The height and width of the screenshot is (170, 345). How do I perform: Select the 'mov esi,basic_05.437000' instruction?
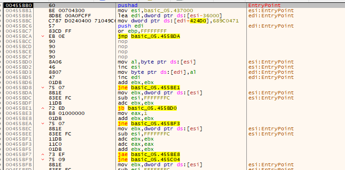click(x=156, y=11)
